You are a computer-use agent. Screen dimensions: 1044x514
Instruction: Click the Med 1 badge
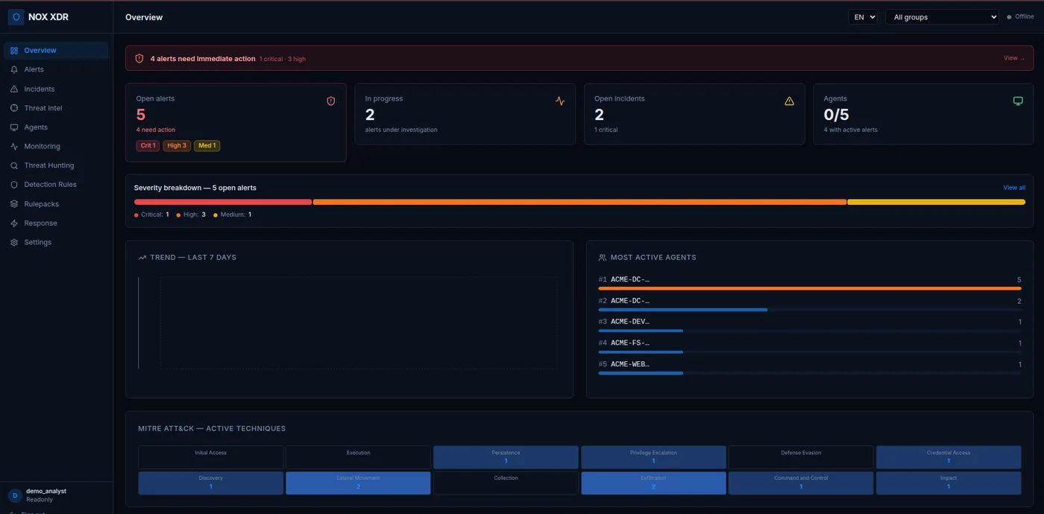[207, 145]
